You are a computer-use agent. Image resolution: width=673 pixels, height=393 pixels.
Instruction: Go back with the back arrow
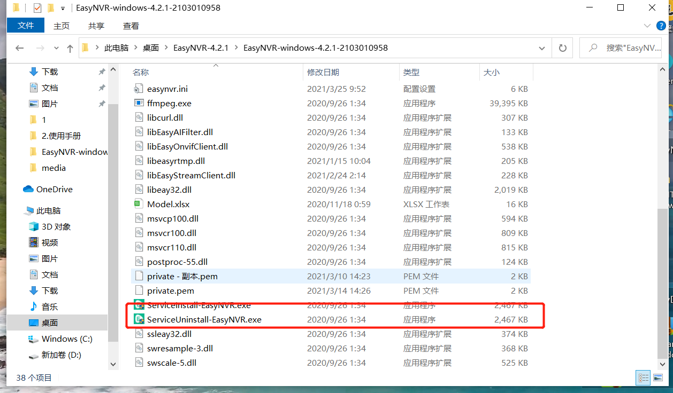click(x=20, y=48)
